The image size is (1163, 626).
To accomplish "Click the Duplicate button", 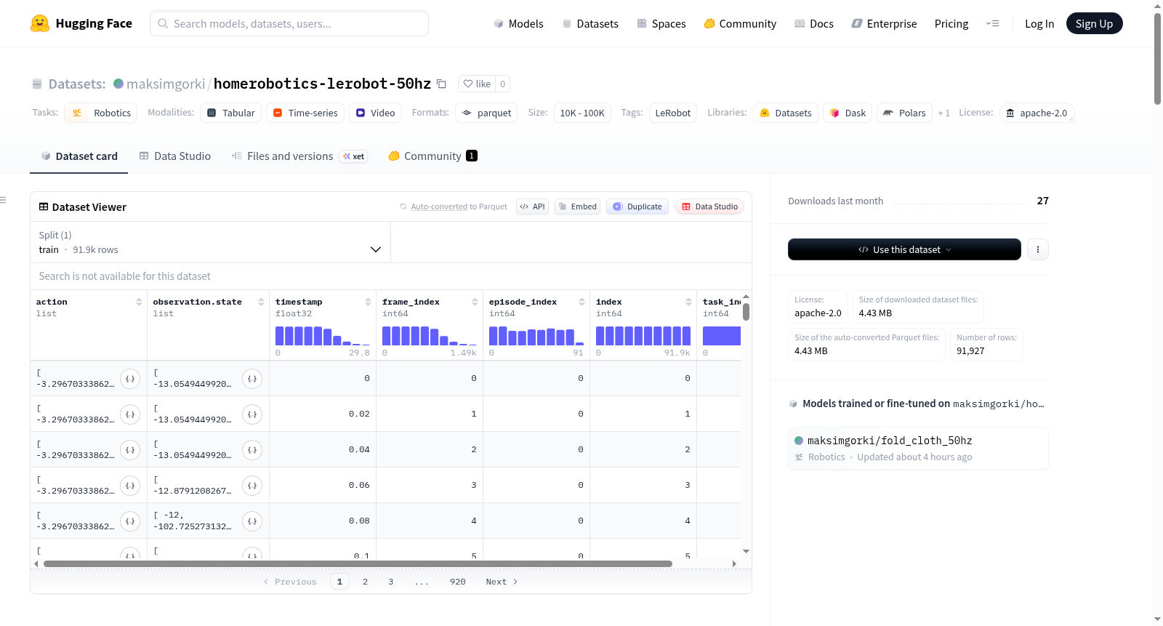I will tap(637, 206).
